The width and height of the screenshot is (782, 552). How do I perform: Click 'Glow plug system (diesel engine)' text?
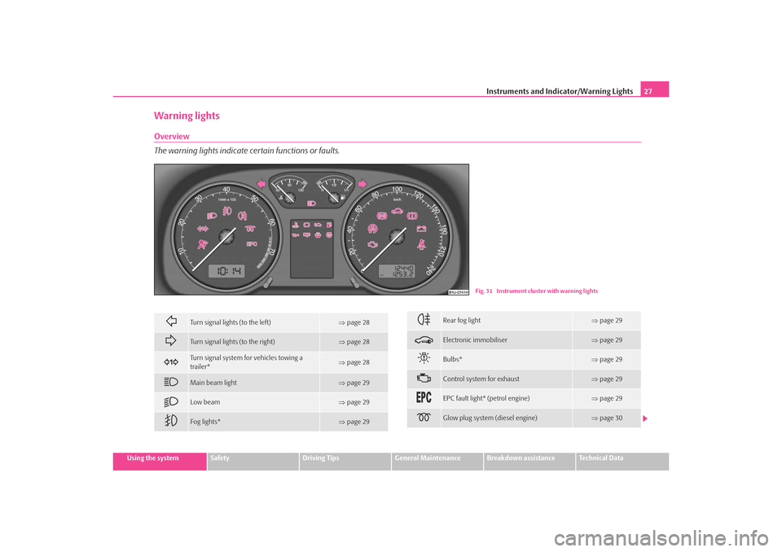point(490,418)
